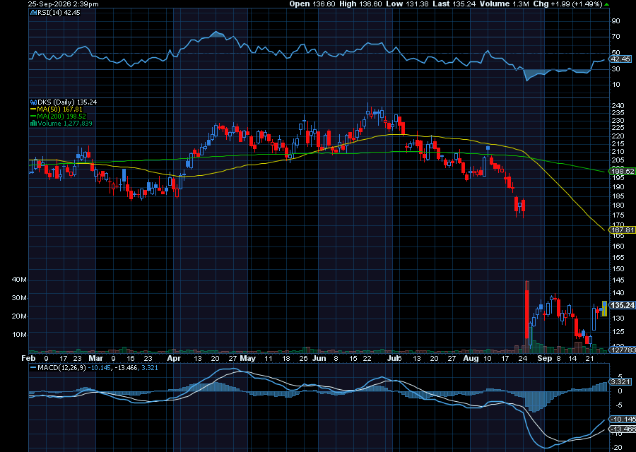The width and height of the screenshot is (636, 452).
Task: Click the -20 MACD axis label
Action: coord(616,448)
